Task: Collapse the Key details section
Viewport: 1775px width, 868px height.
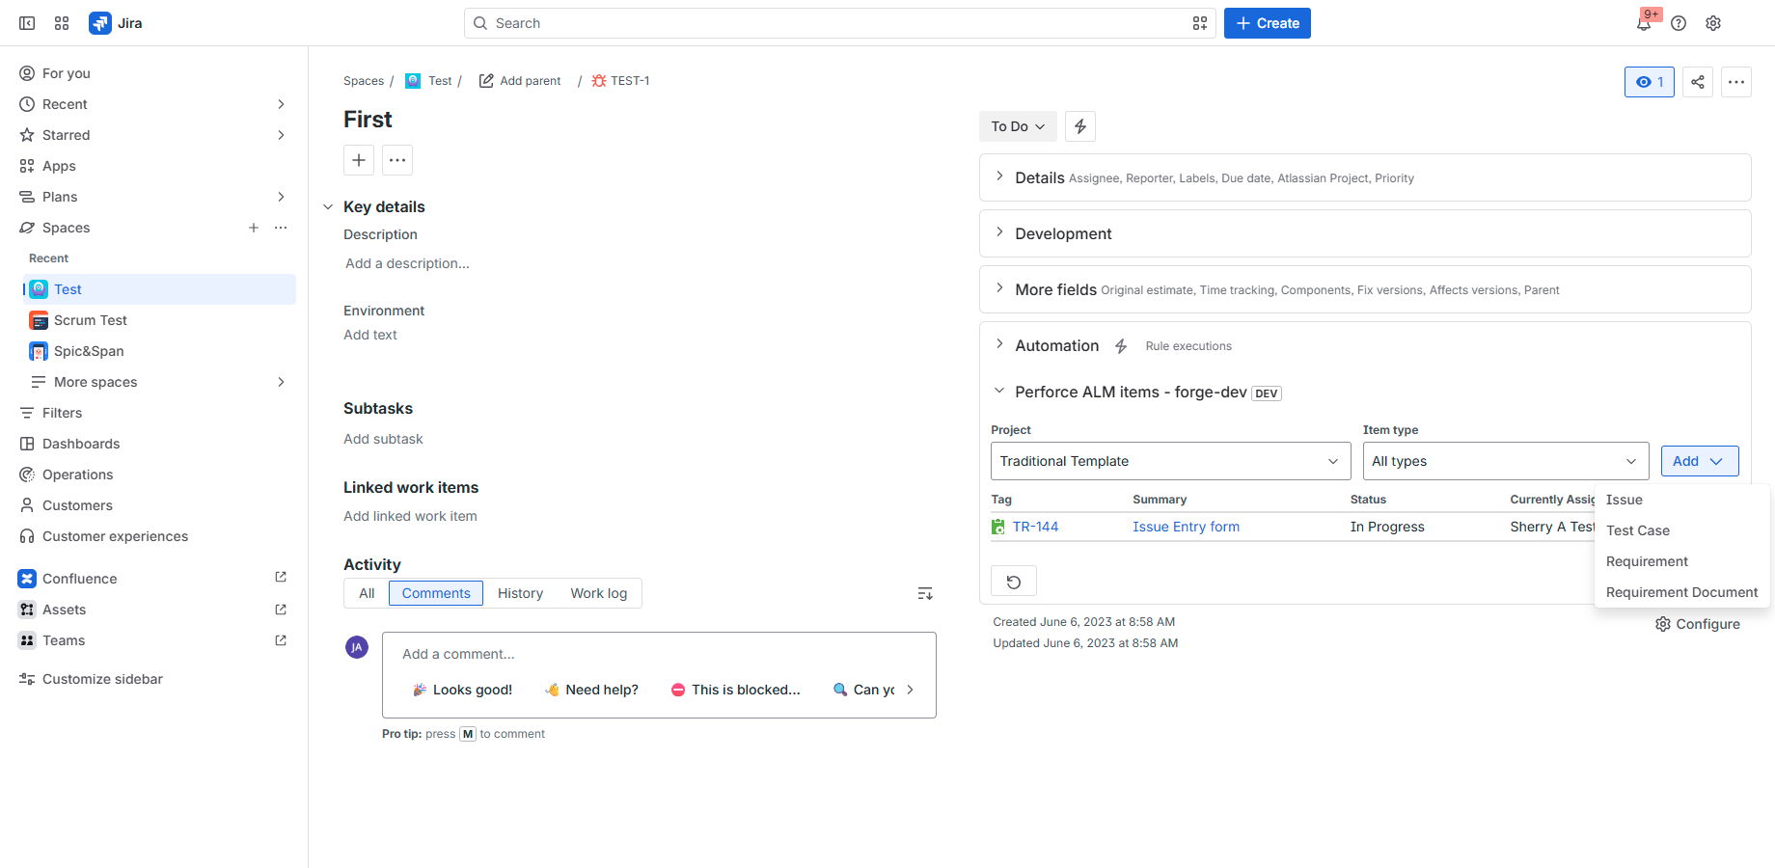Action: click(x=328, y=207)
